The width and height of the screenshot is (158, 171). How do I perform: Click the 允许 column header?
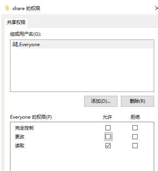[107, 117]
